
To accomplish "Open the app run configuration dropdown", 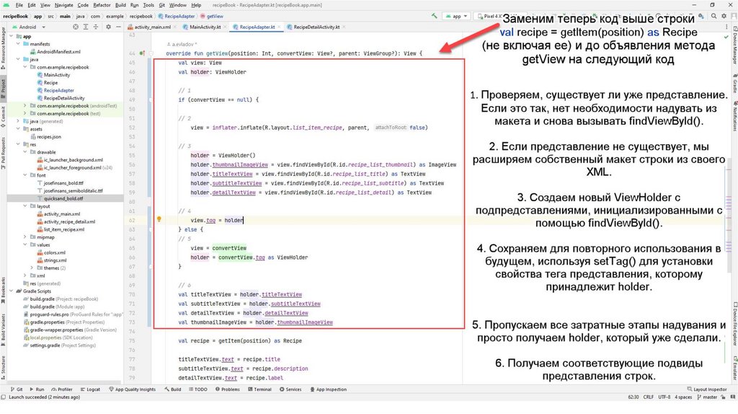I will [456, 16].
